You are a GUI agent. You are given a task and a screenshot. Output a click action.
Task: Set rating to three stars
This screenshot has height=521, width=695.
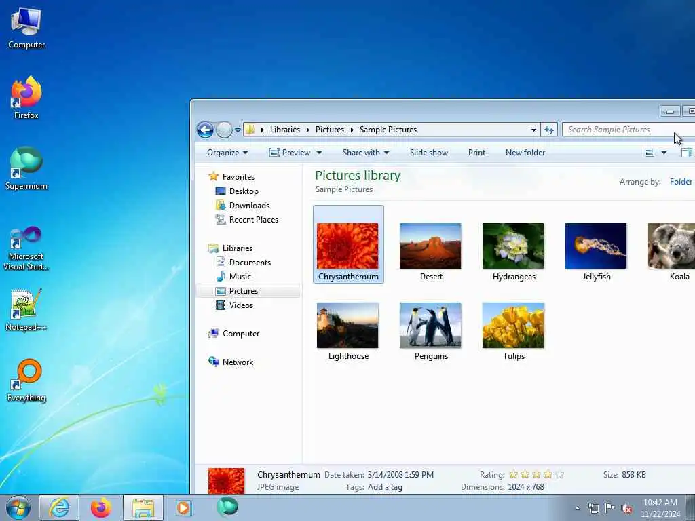537,474
